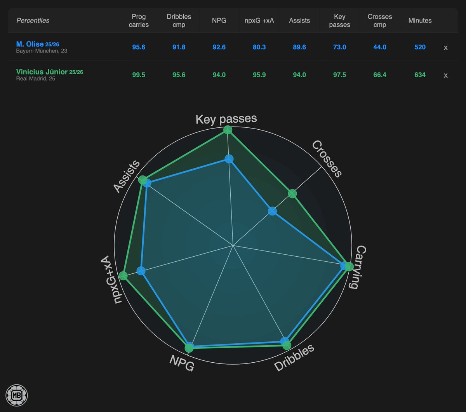Select Vinícius' Minutes value 634
This screenshot has height=412, width=466.
420,75
